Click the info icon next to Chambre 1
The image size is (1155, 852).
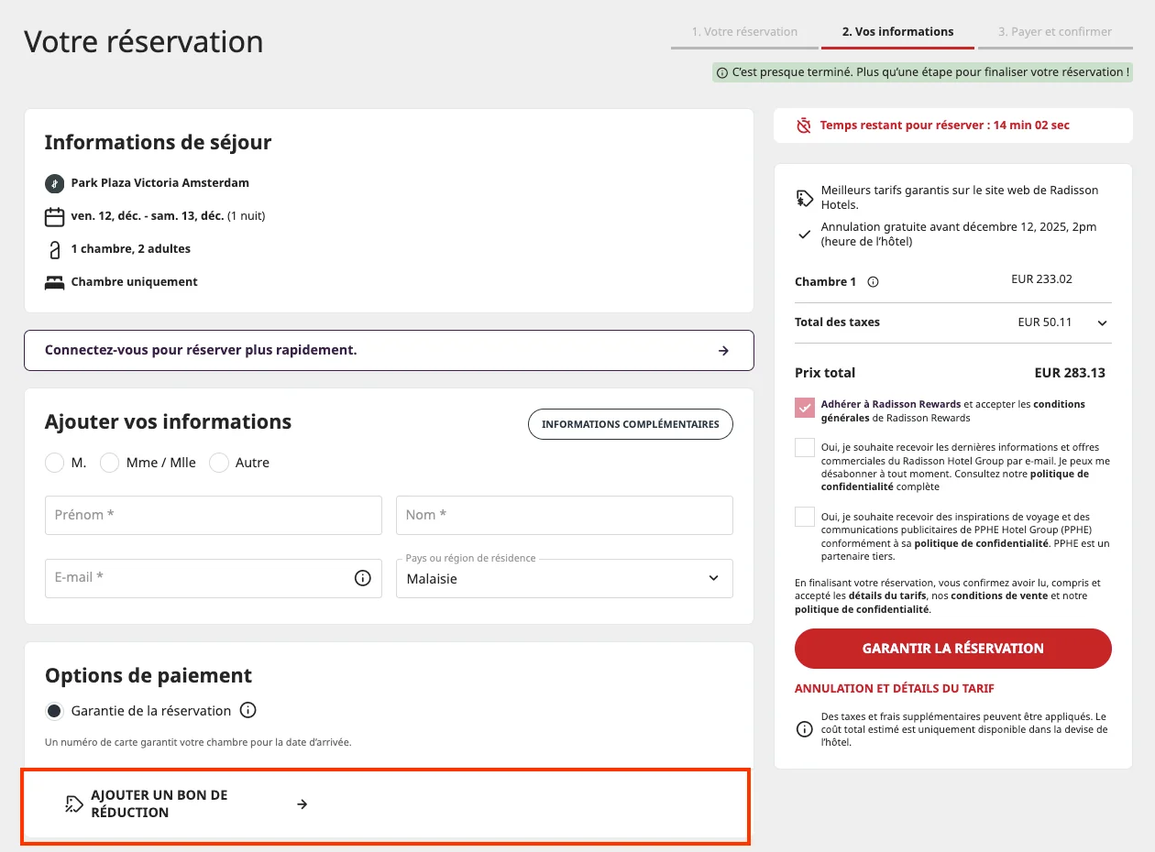[871, 282]
